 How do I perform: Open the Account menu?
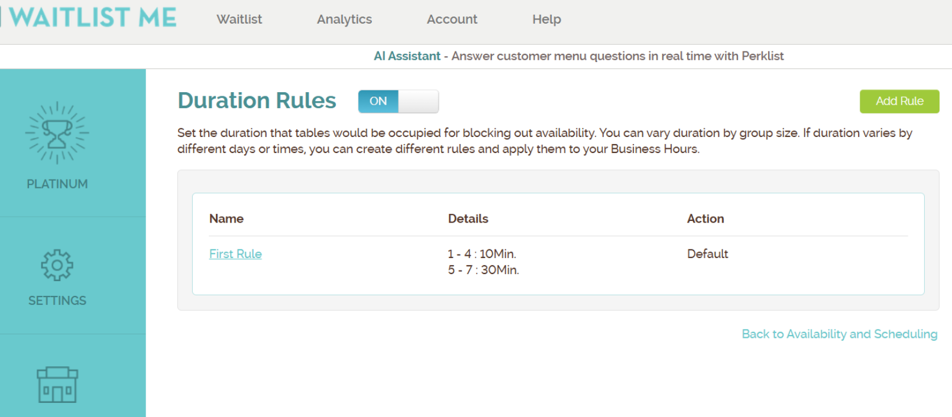point(452,19)
